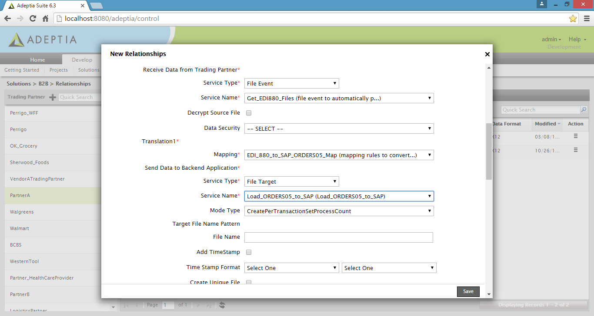Click the dialog scrollbar up arrow
This screenshot has height=316, width=594.
point(489,68)
